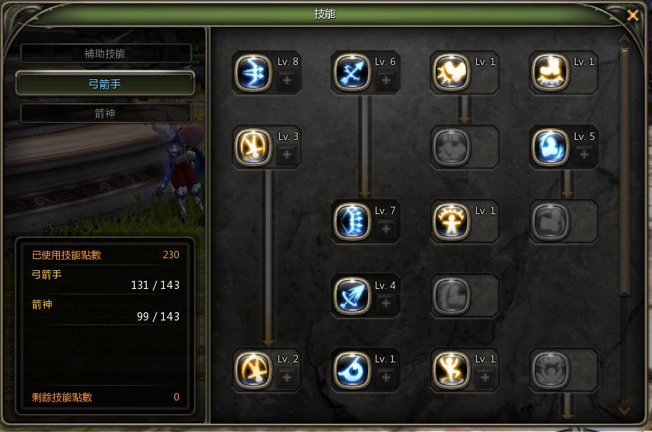This screenshot has height=432, width=652.
Task: Click the Lv. 1 golden leaping figure skill icon
Action: coord(451,370)
